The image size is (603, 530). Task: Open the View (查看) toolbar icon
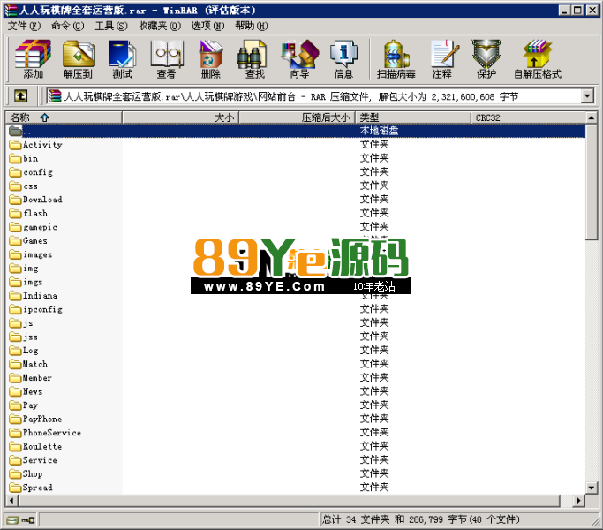(x=167, y=59)
